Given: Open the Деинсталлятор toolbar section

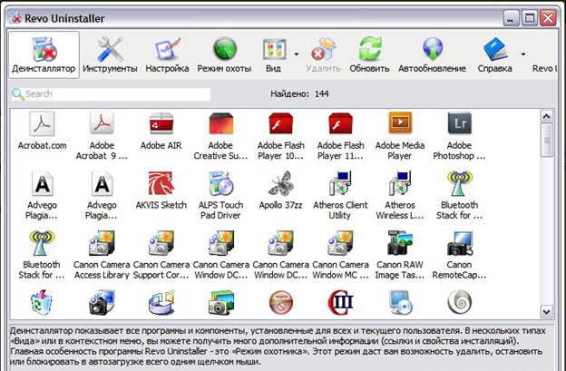Looking at the screenshot, I should click(x=44, y=54).
